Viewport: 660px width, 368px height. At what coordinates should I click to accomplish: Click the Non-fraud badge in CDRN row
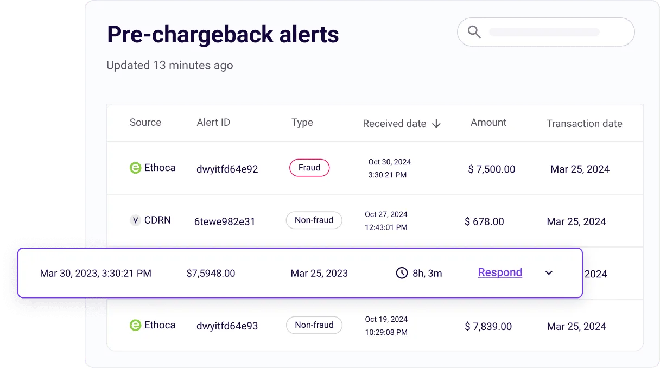[314, 220]
